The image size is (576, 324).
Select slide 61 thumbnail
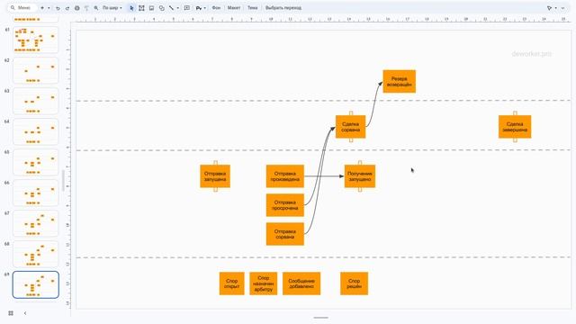(x=36, y=40)
